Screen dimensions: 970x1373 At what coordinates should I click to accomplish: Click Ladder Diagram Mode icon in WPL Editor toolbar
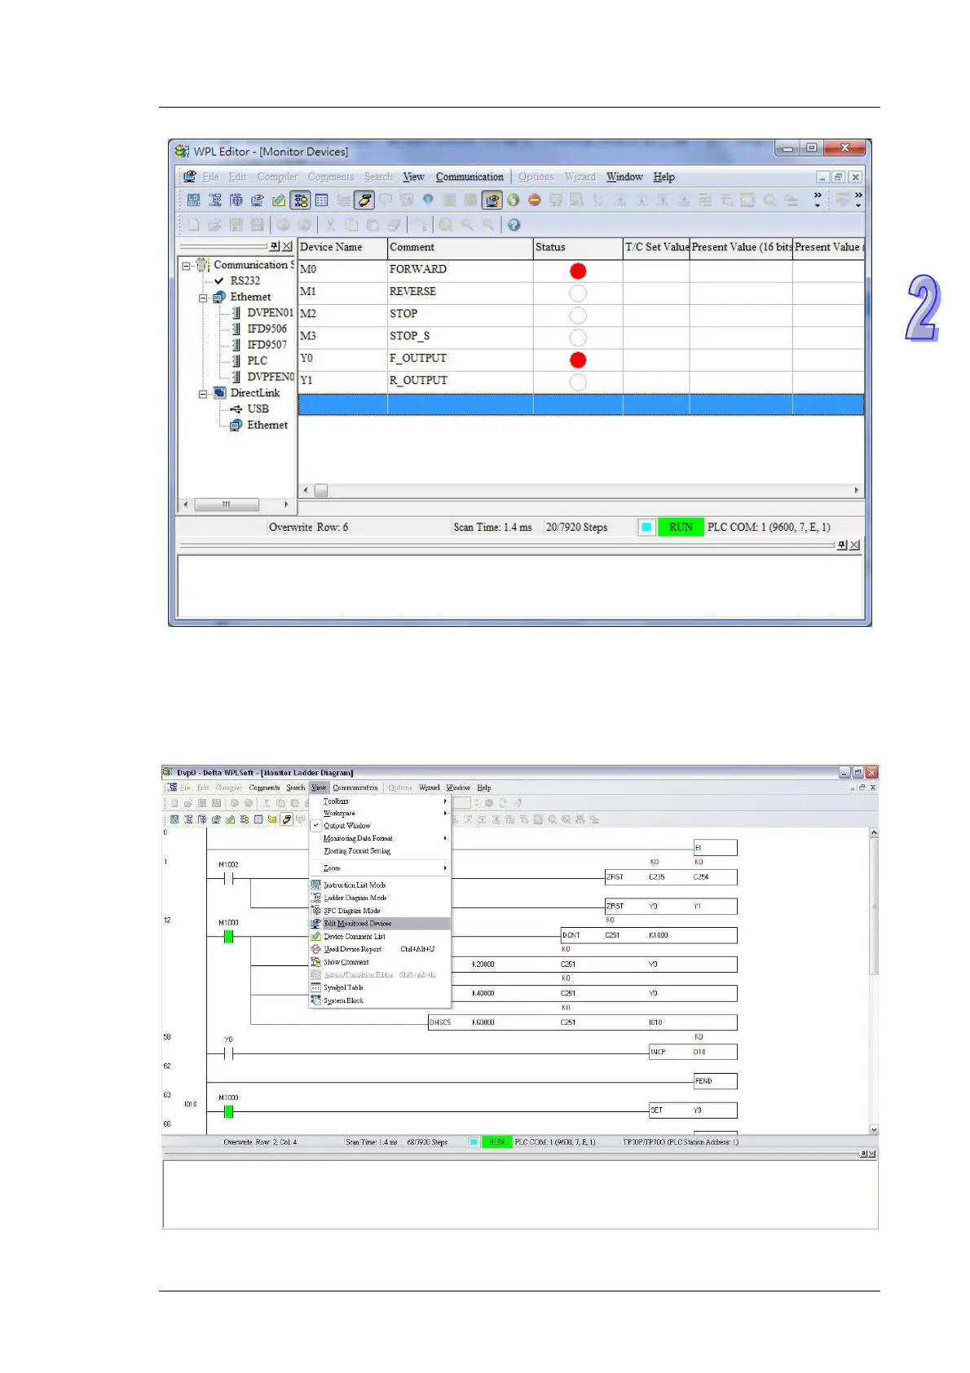coord(215,200)
